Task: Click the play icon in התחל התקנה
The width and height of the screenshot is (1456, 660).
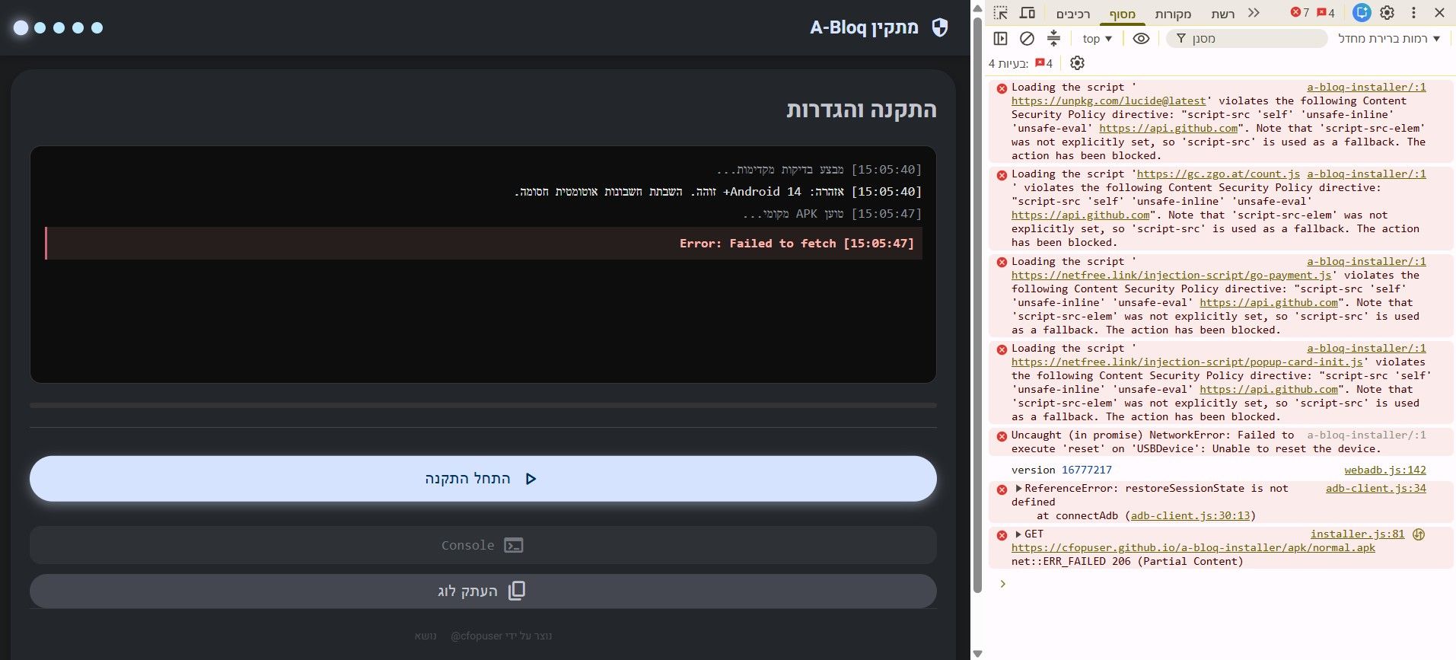Action: click(531, 479)
